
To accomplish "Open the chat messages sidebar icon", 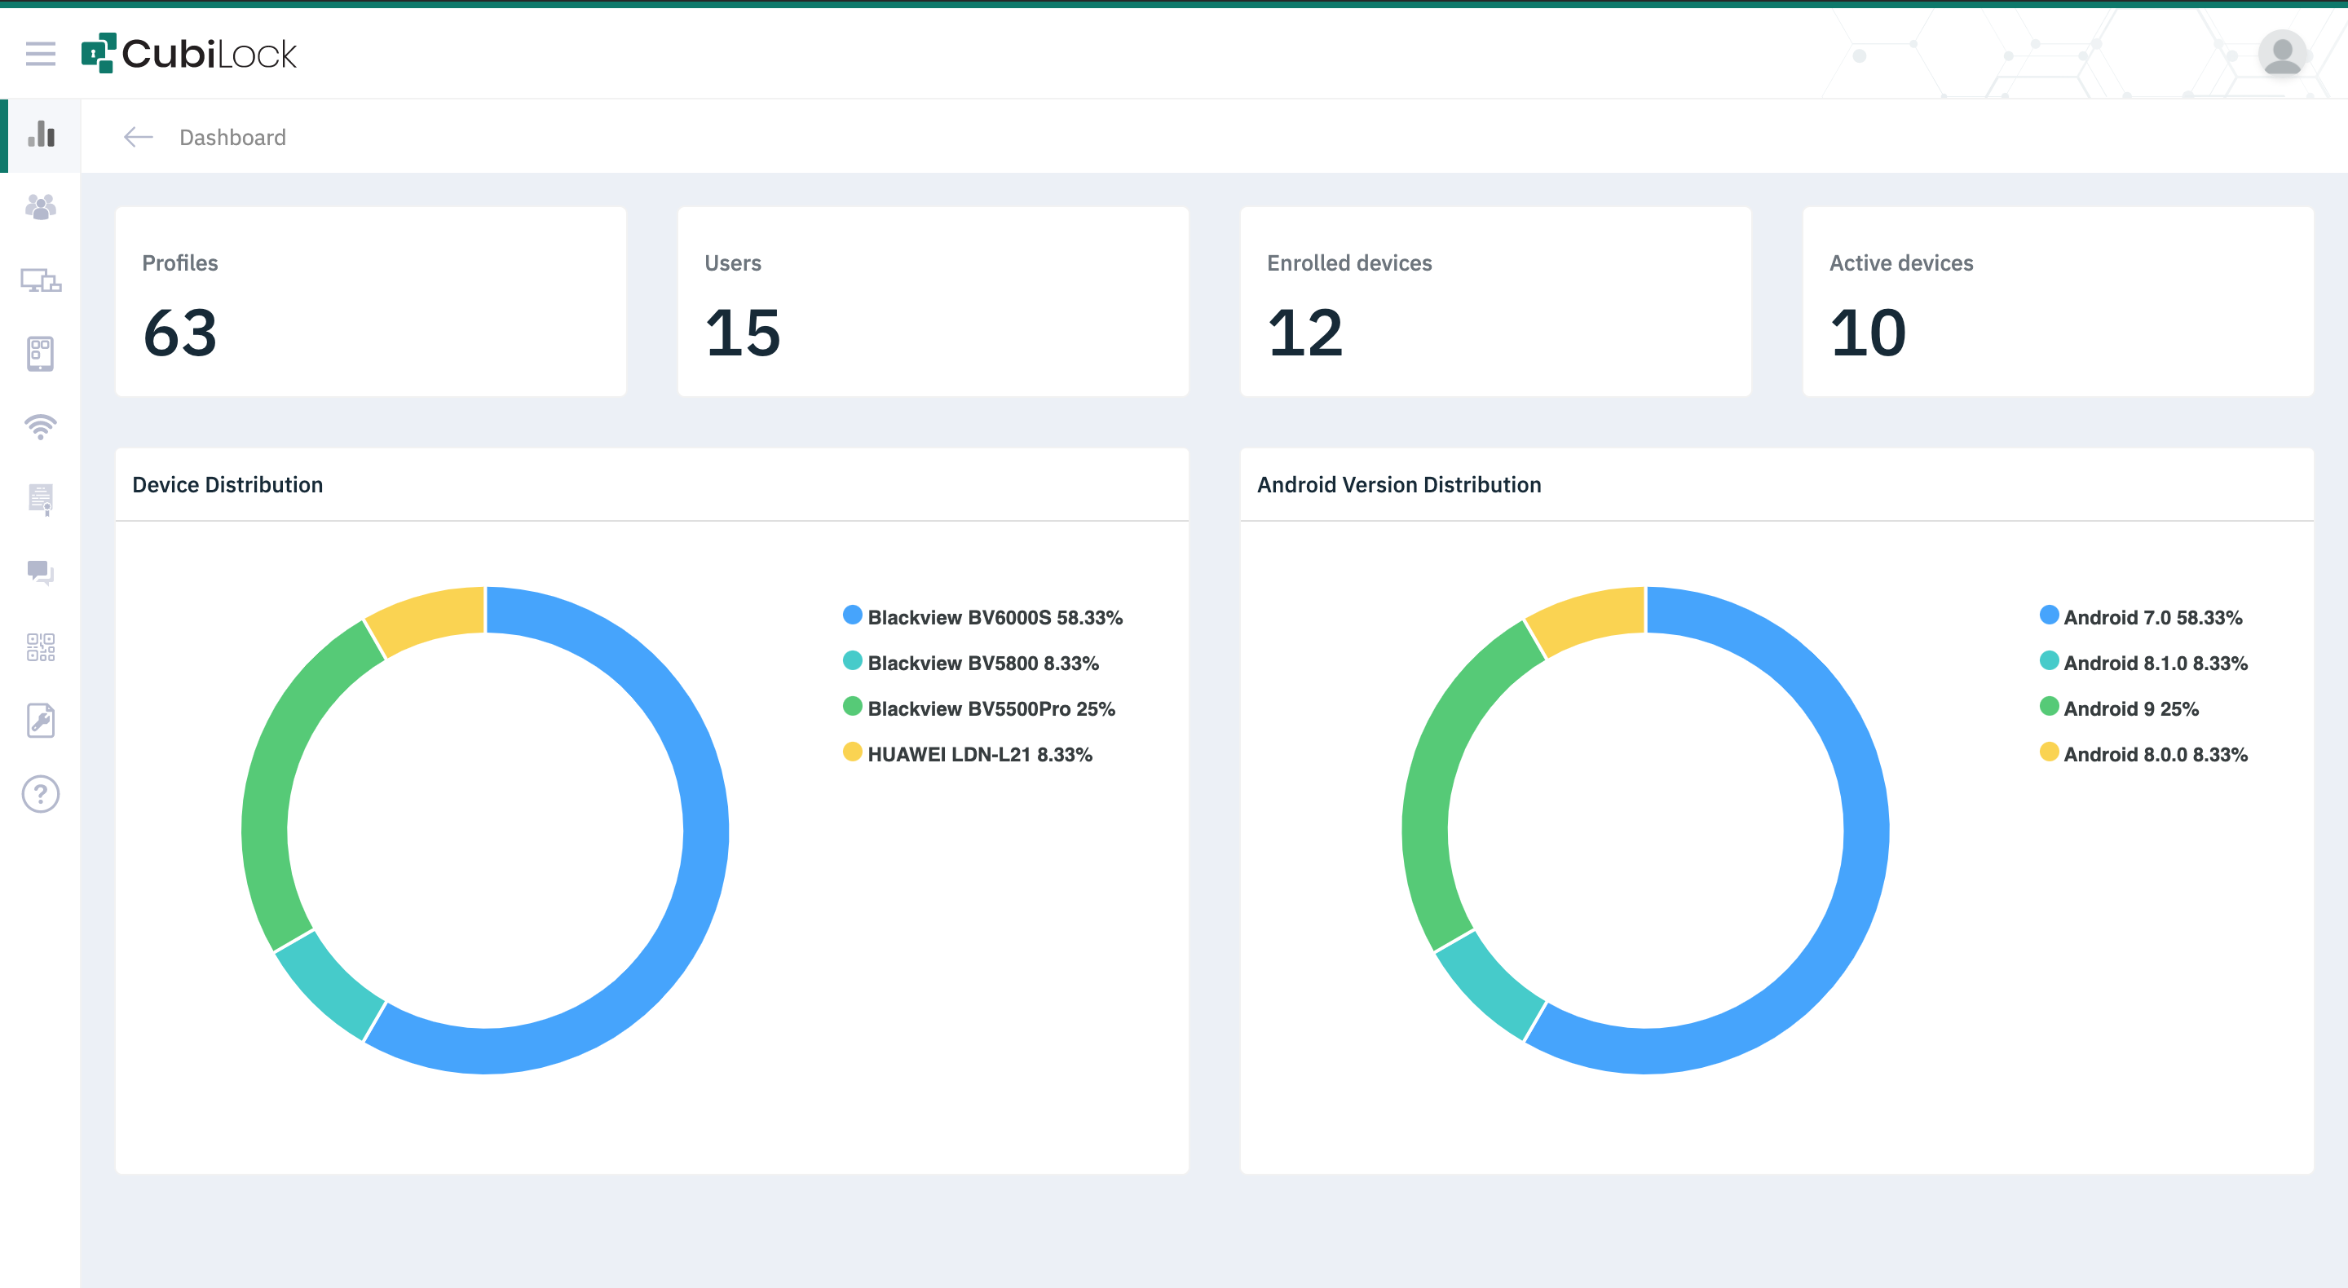I will click(40, 572).
